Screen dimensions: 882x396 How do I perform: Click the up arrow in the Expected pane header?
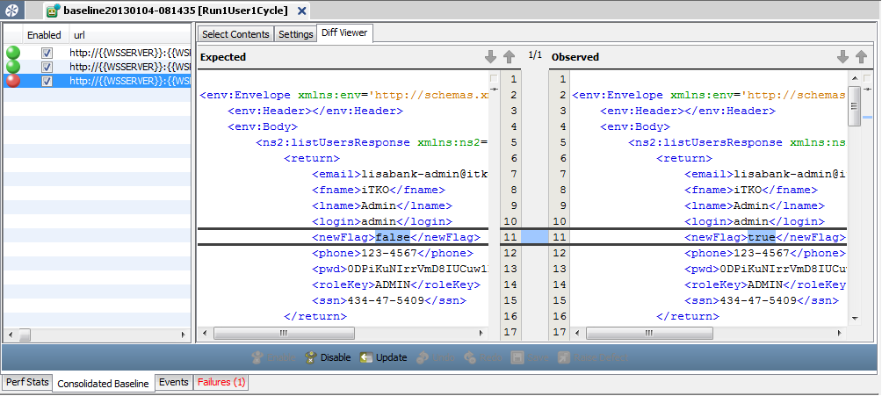(x=509, y=57)
